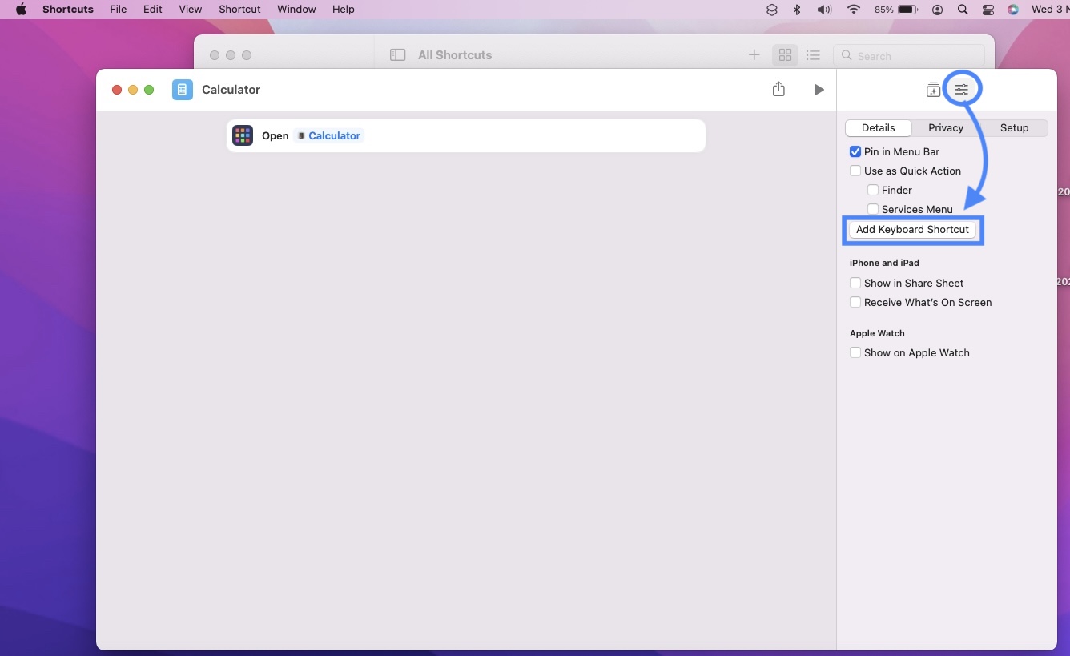Switch to the Privacy tab

point(945,128)
